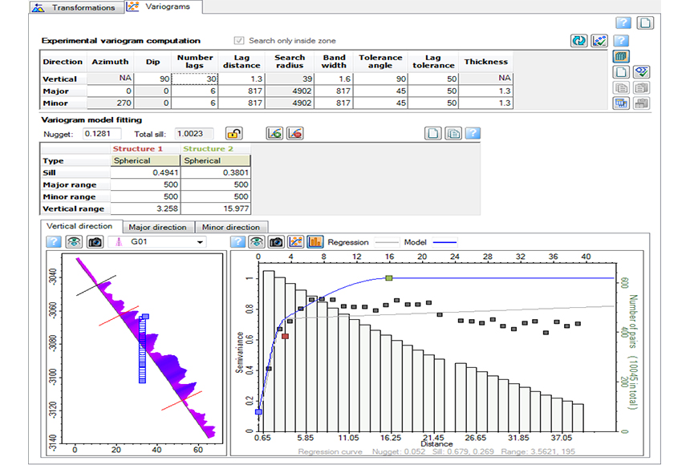
Task: Open the G01 drillhole dropdown
Action: click(201, 242)
